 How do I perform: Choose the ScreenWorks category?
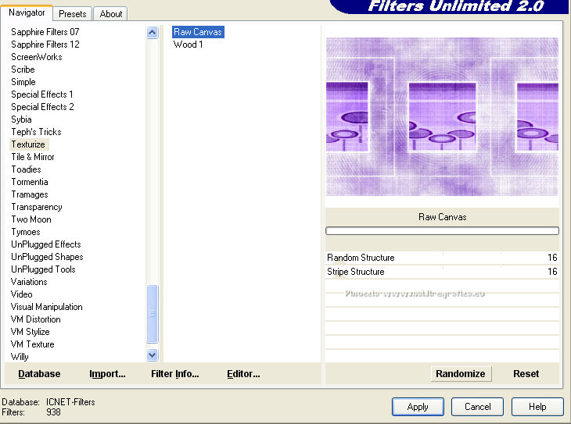(37, 57)
